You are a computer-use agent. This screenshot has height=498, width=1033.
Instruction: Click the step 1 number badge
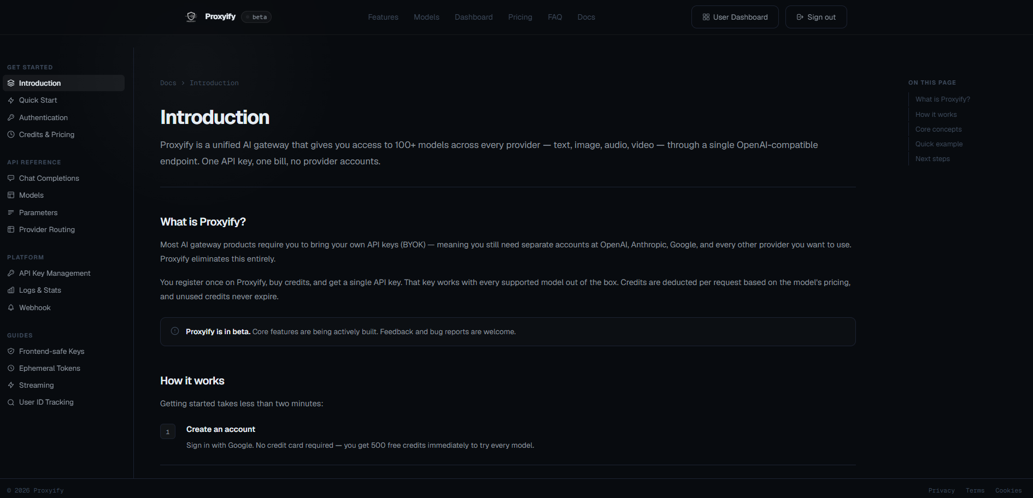click(168, 431)
